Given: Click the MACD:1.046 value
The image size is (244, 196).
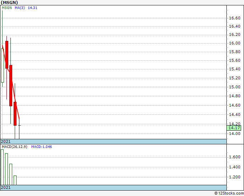Looking at the screenshot, I should [x=42, y=147].
